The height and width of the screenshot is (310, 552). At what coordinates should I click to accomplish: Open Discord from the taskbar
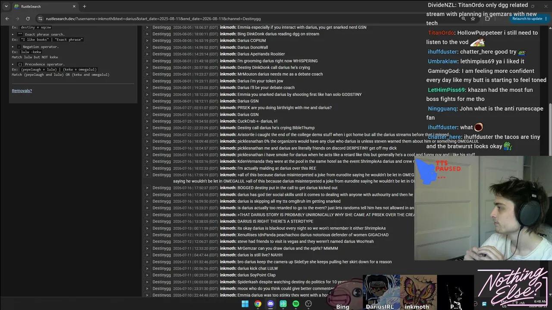pyautogui.click(x=270, y=304)
